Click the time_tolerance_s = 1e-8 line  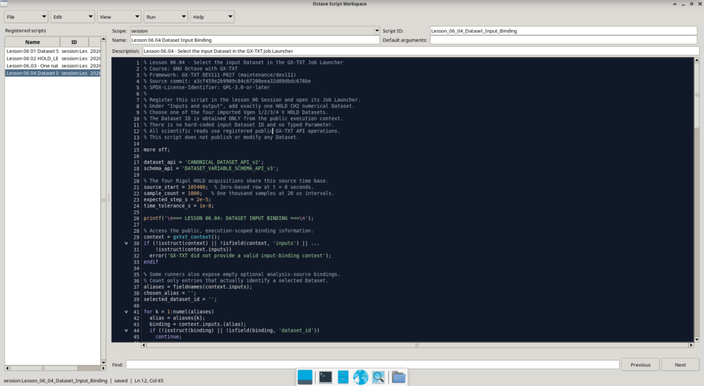point(178,206)
